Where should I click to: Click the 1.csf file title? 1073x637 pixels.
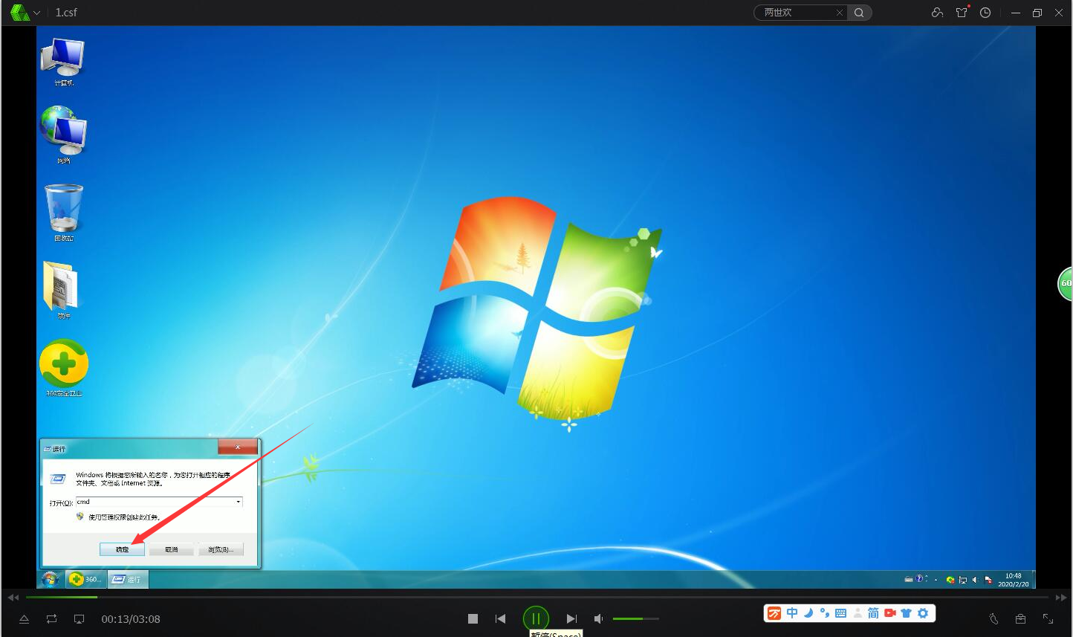click(x=66, y=13)
